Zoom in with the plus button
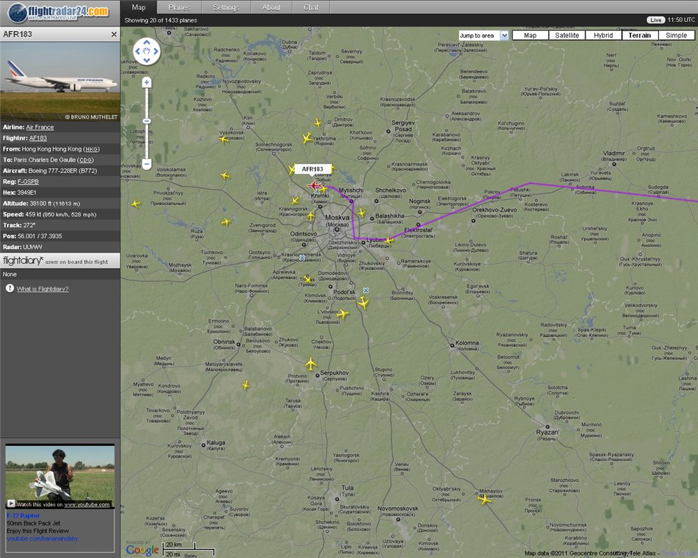Screen dimensions: 698x558 tap(147, 82)
